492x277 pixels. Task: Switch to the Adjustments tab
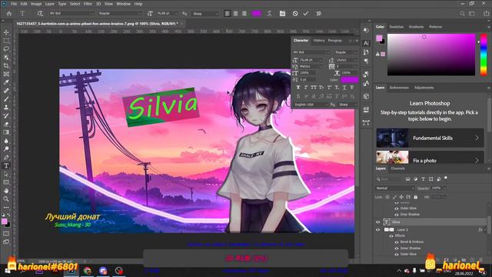point(424,88)
